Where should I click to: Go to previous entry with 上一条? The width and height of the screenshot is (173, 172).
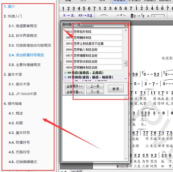[95, 86]
